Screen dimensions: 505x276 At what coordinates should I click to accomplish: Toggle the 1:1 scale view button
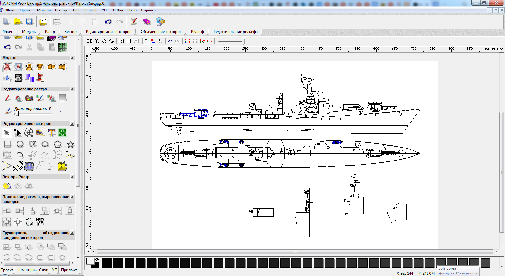click(x=121, y=41)
